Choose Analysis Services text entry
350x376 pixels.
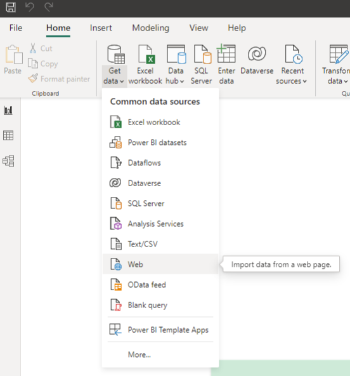coord(155,224)
